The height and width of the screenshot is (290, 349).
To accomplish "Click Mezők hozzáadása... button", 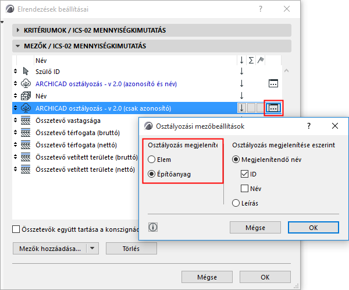I will coord(50,248).
